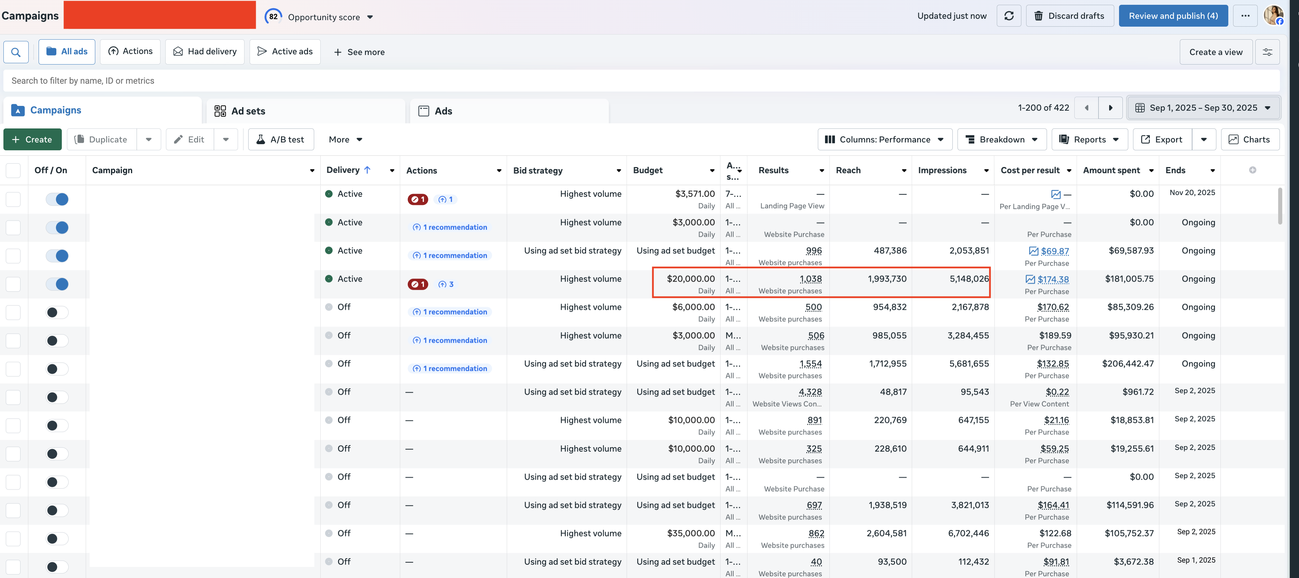Go to next results page arrow
1299x578 pixels.
(x=1111, y=108)
